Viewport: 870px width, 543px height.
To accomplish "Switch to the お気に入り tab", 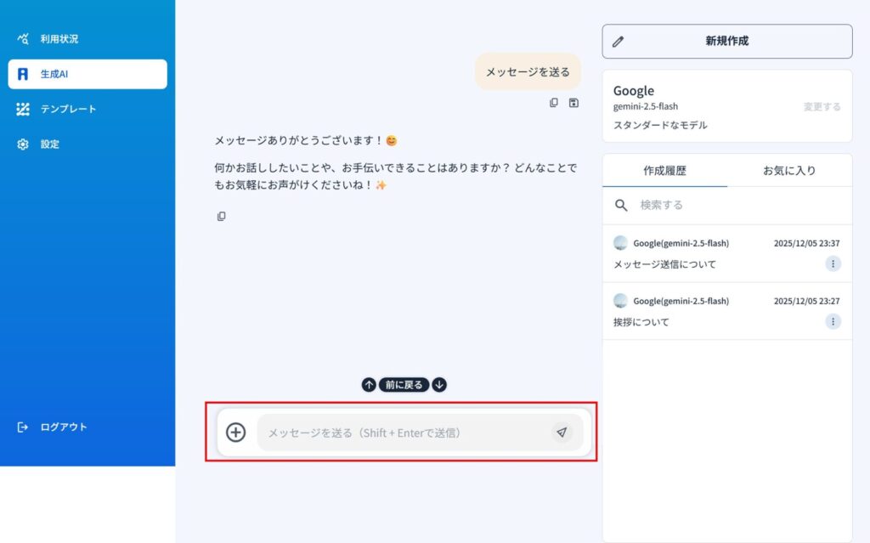I will [788, 170].
